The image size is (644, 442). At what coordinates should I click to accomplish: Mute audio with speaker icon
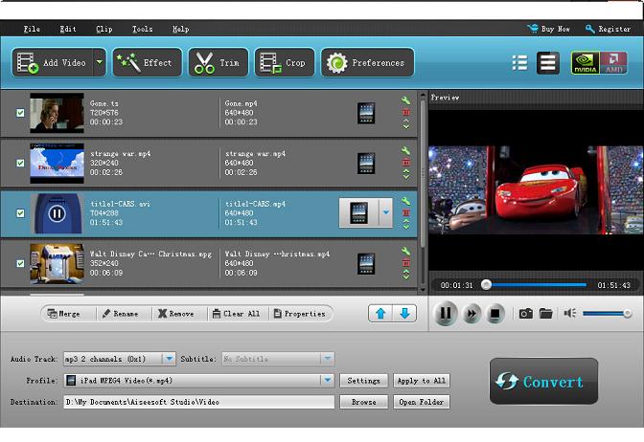click(569, 314)
